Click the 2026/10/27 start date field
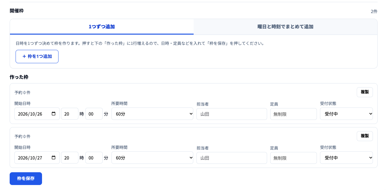 pos(37,158)
